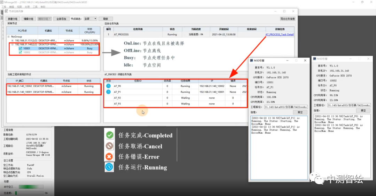Expand the 192.168.31.151 node entry
This screenshot has height=196, width=376.
click(13, 40)
